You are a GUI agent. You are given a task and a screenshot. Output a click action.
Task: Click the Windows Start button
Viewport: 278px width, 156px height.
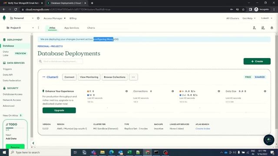(x=4, y=152)
